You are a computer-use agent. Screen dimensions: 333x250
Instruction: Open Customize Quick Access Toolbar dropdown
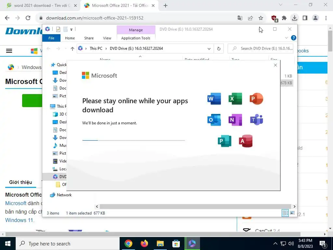[71, 29]
